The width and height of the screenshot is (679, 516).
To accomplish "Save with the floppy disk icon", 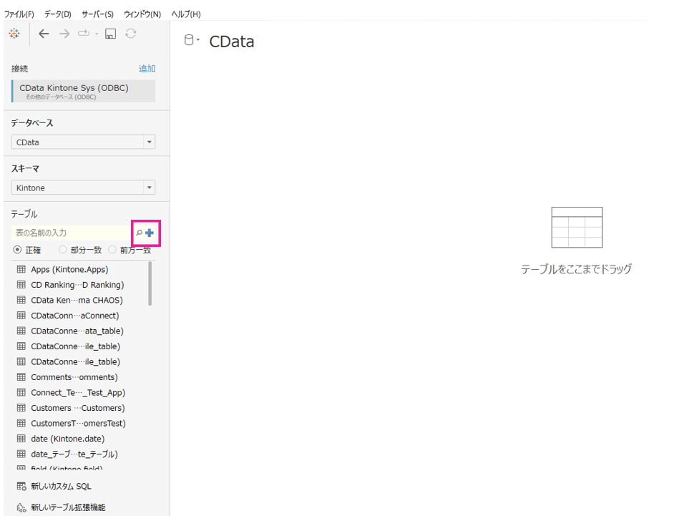I will coord(110,34).
